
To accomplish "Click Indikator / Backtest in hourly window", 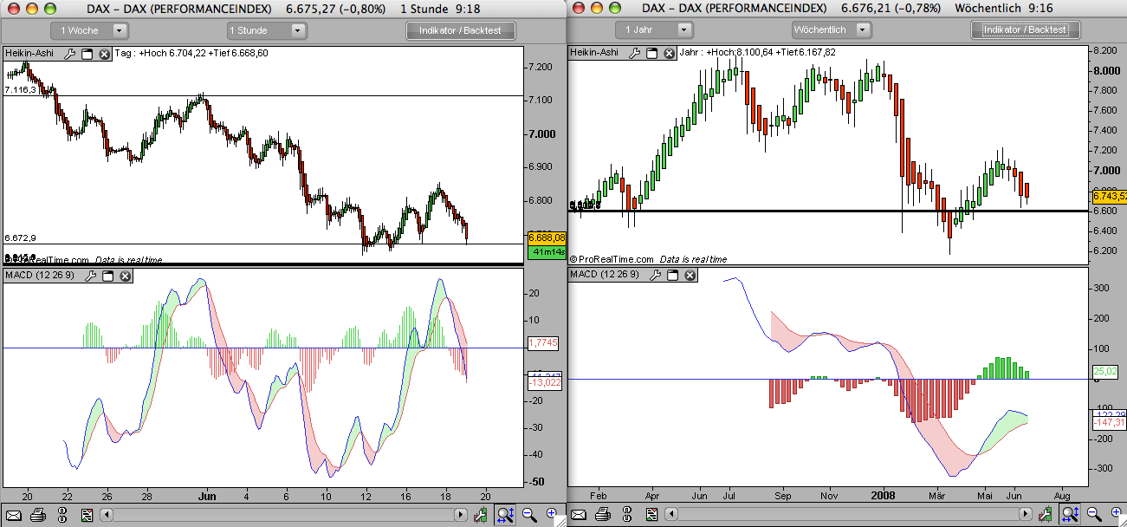I will [461, 30].
